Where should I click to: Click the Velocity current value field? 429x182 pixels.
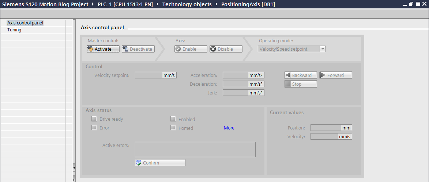point(331,136)
